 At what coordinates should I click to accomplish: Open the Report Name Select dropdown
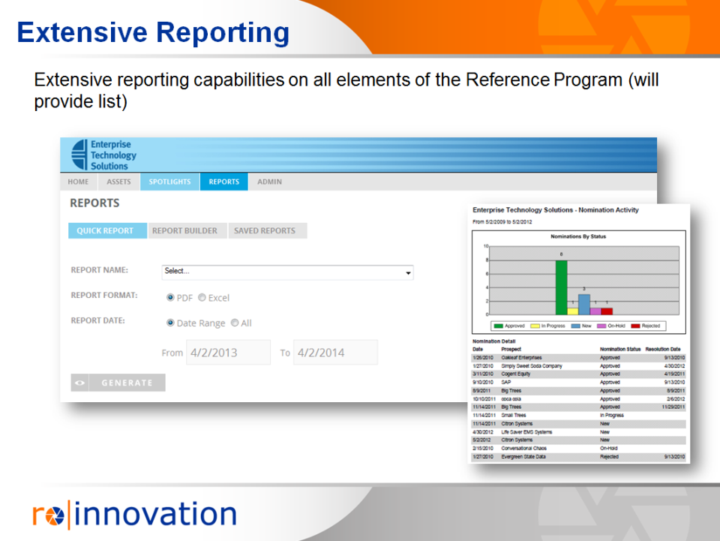287,272
